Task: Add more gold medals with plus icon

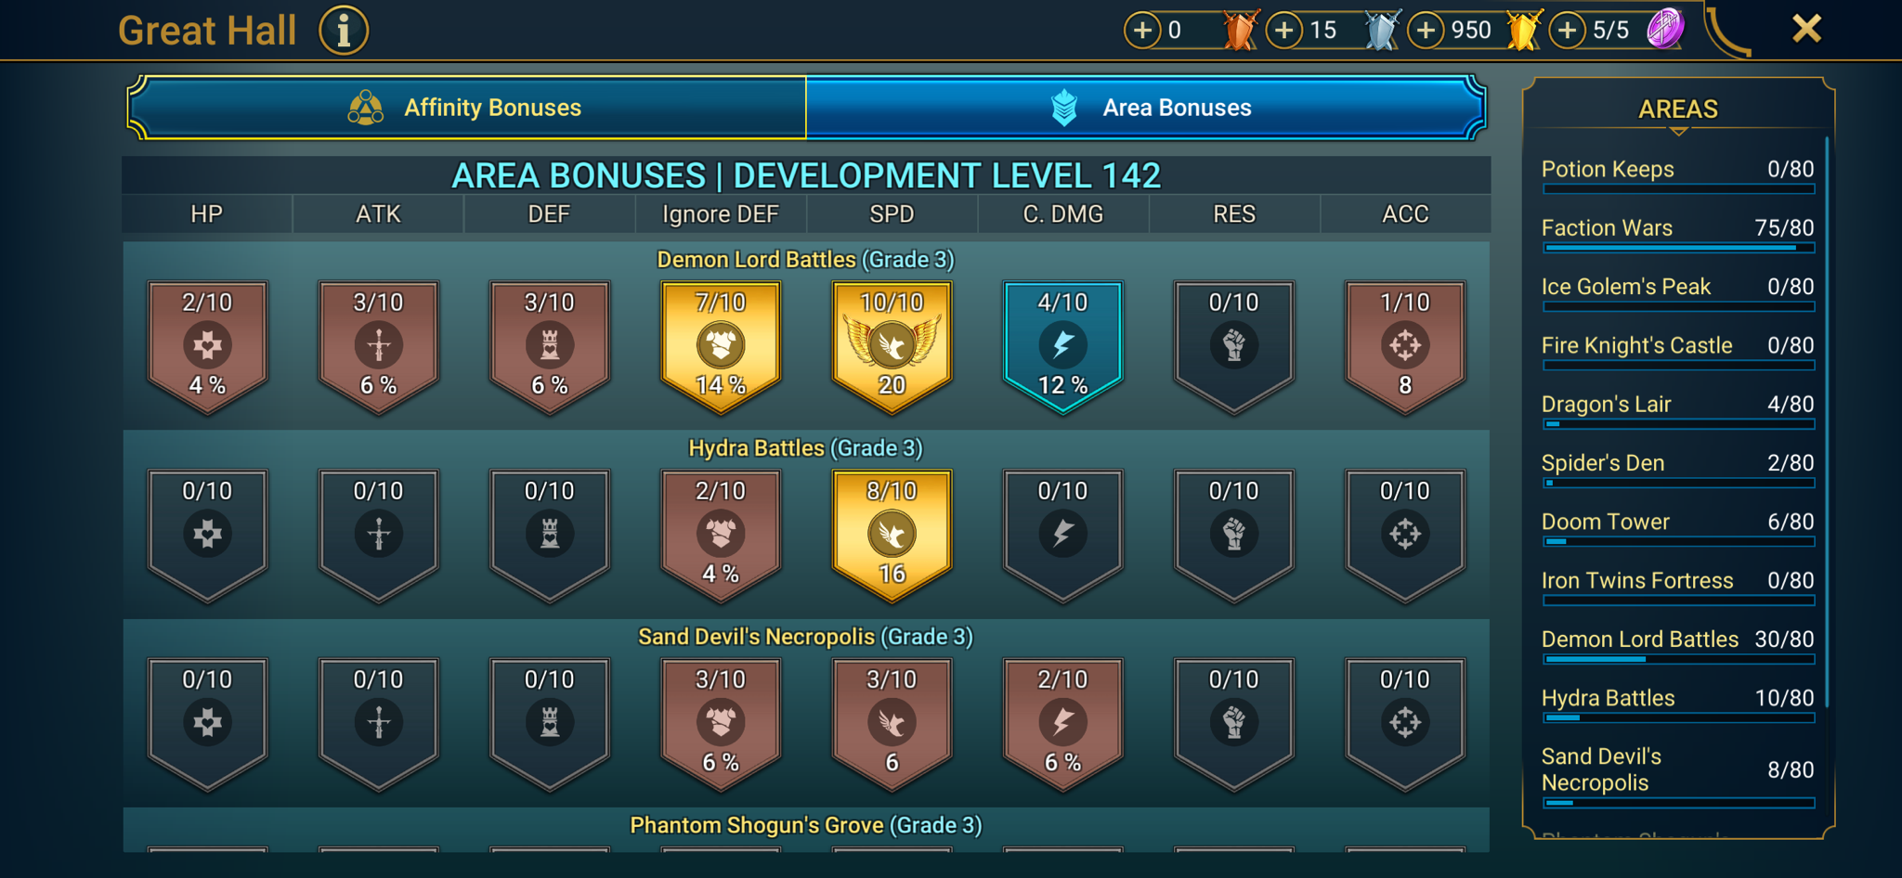Action: 1426,31
